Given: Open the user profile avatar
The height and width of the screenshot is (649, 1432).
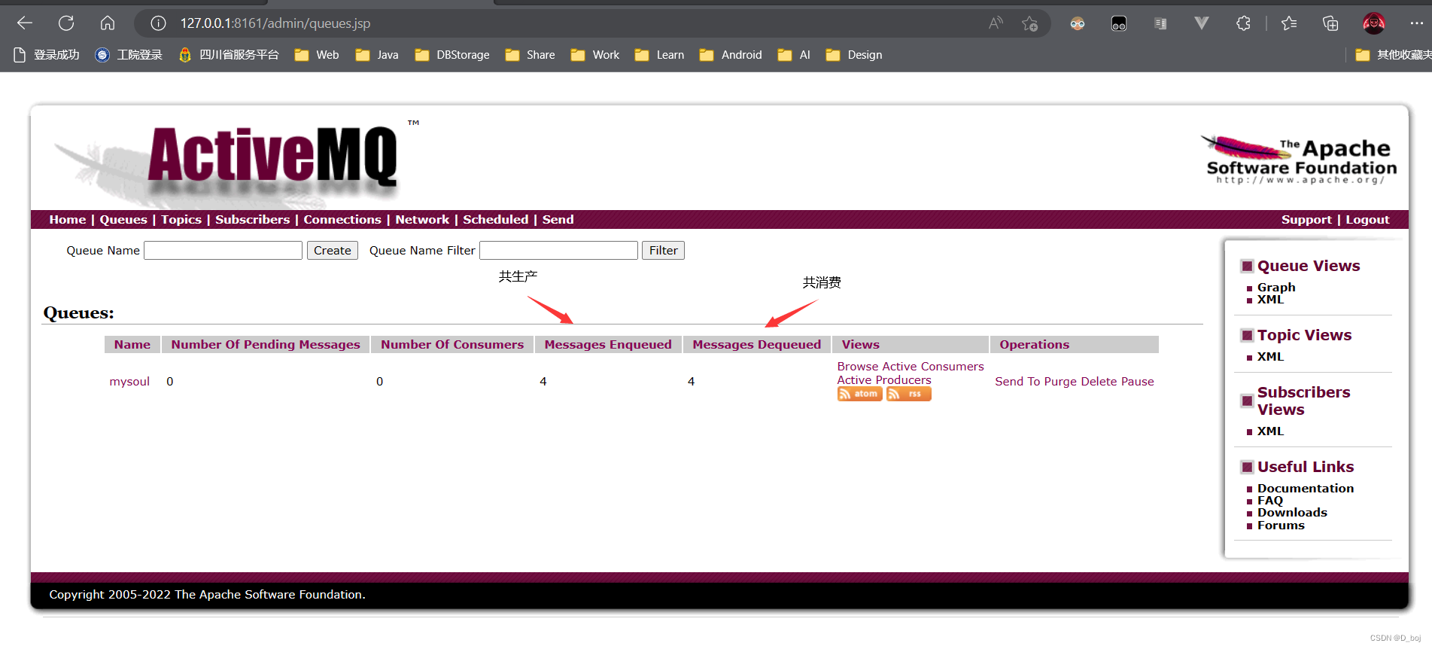Looking at the screenshot, I should coord(1374,23).
